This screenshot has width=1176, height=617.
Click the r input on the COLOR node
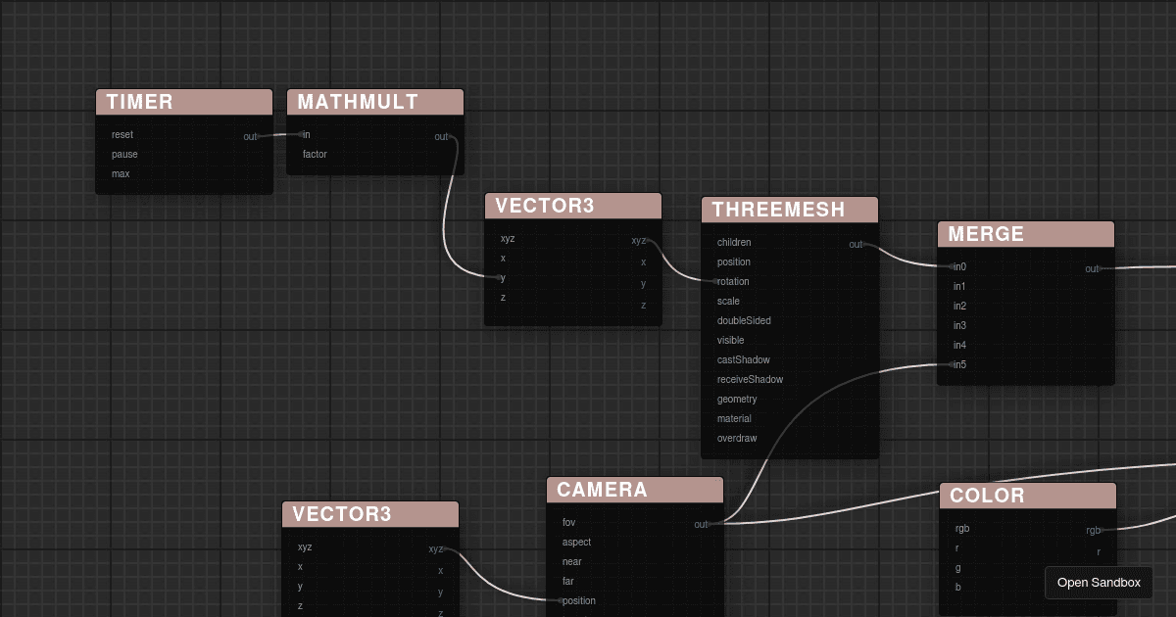pyautogui.click(x=955, y=547)
